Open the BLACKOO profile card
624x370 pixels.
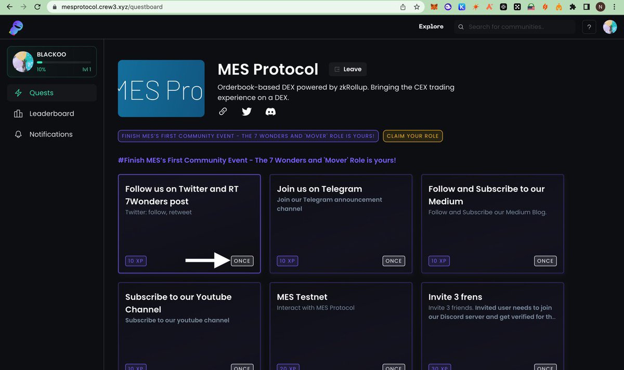tap(52, 62)
